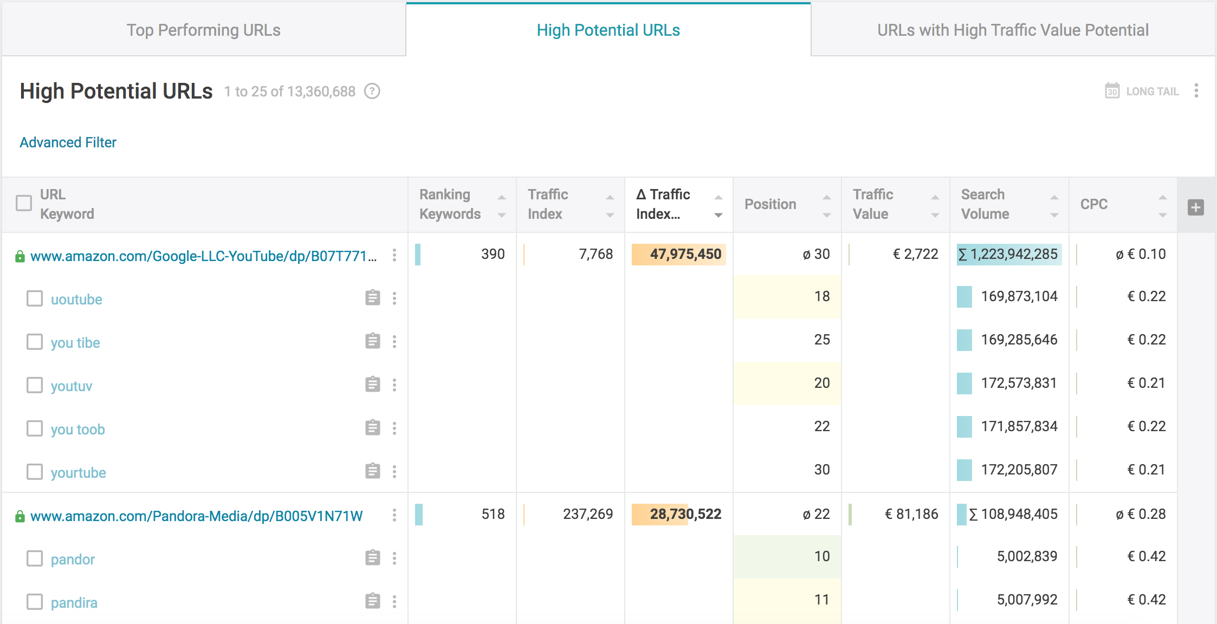This screenshot has width=1217, height=624.
Task: Sort by Traffic Value column arrows
Action: [x=935, y=206]
